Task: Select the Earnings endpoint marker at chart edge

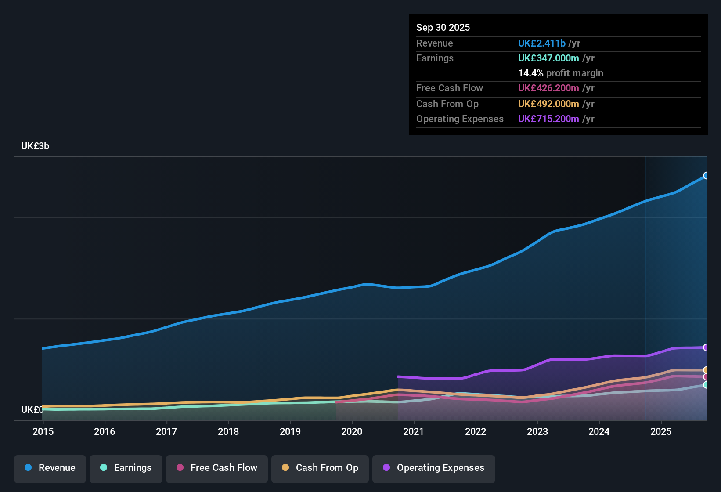Action: 706,385
